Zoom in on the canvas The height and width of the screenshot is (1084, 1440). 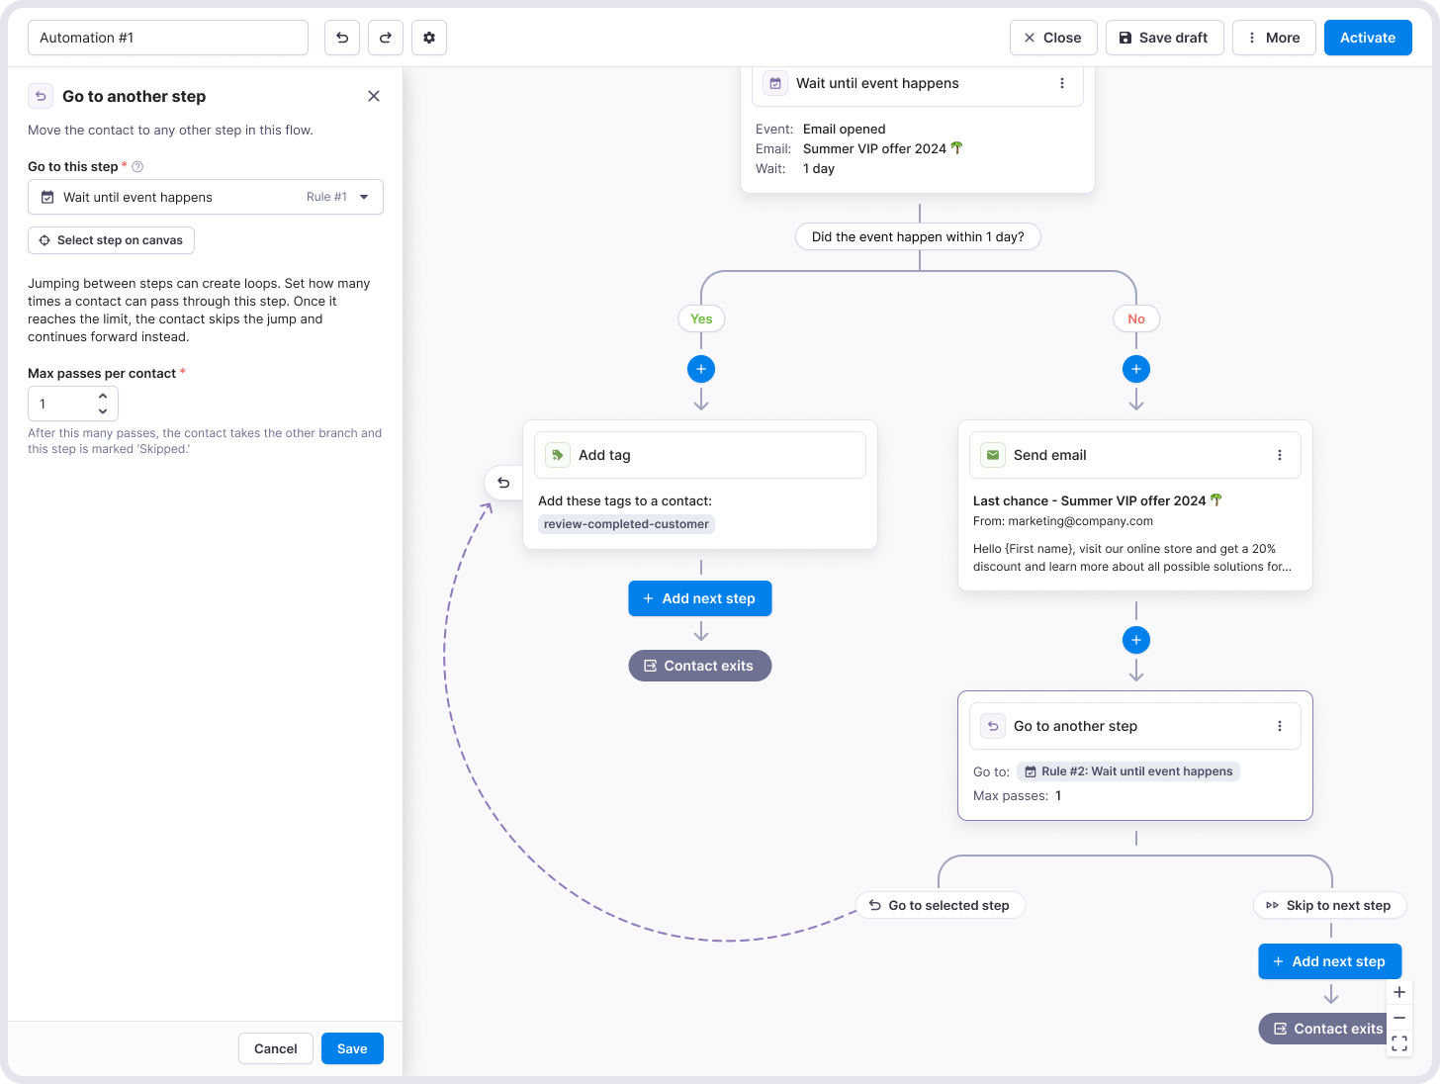[x=1399, y=992]
